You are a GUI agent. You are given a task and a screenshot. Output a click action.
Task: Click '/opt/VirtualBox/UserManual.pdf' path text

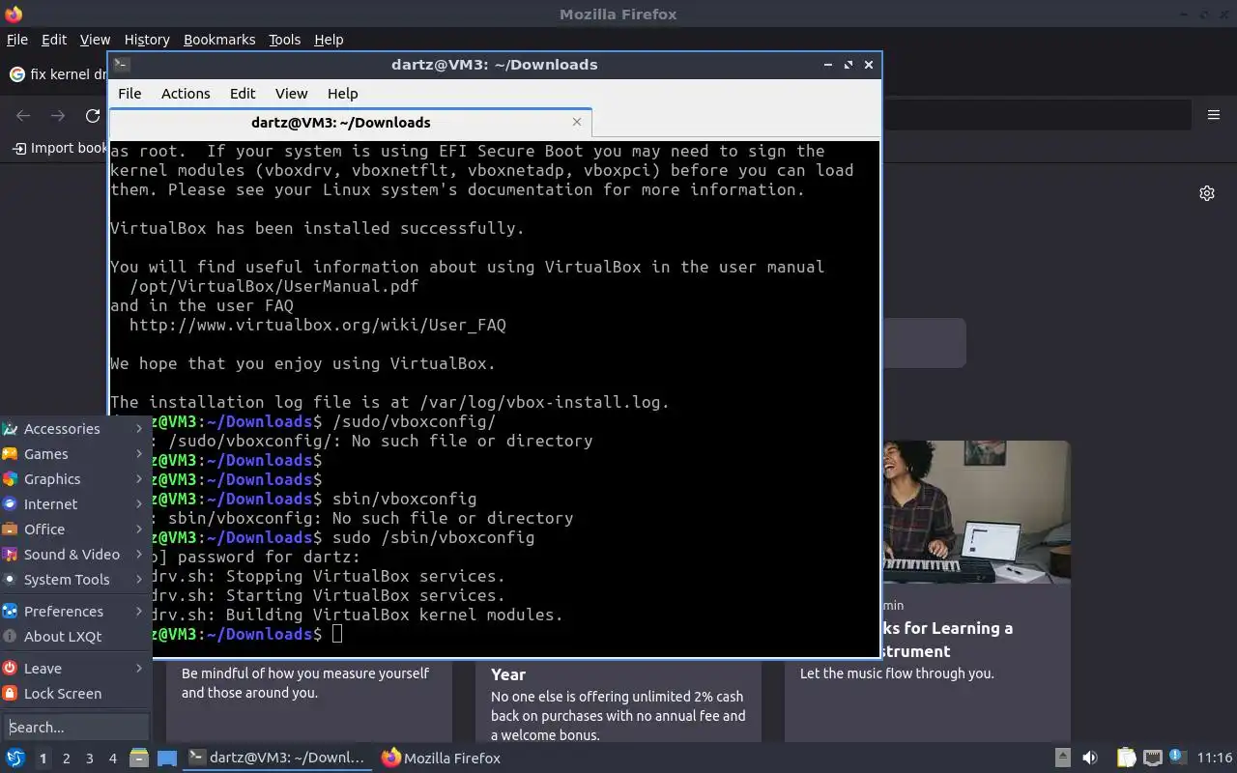coord(274,286)
